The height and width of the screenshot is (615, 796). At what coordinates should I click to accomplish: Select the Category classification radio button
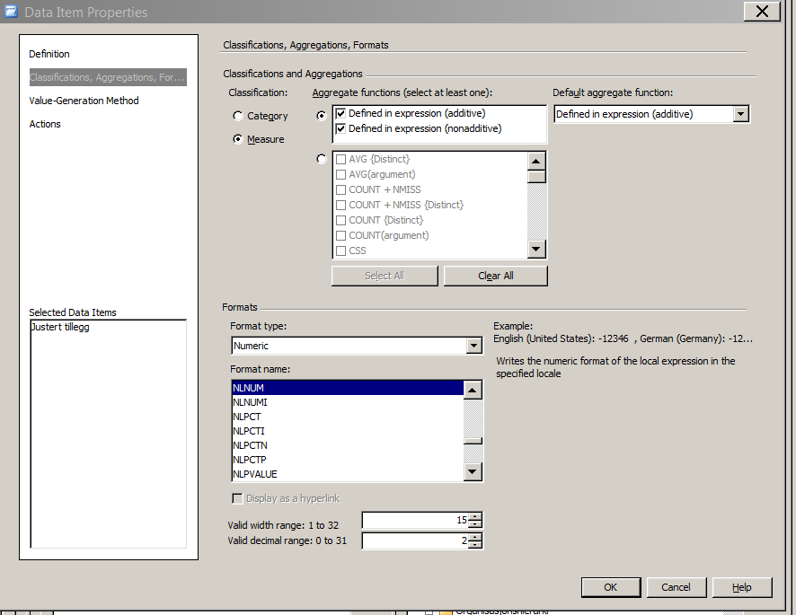(237, 116)
